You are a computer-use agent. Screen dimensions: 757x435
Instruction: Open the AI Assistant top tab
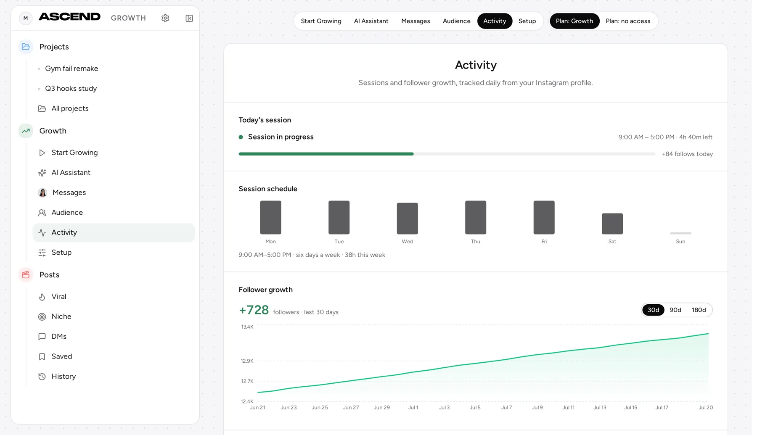point(371,21)
